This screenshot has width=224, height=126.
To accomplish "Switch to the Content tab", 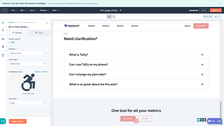I will click(17, 33).
